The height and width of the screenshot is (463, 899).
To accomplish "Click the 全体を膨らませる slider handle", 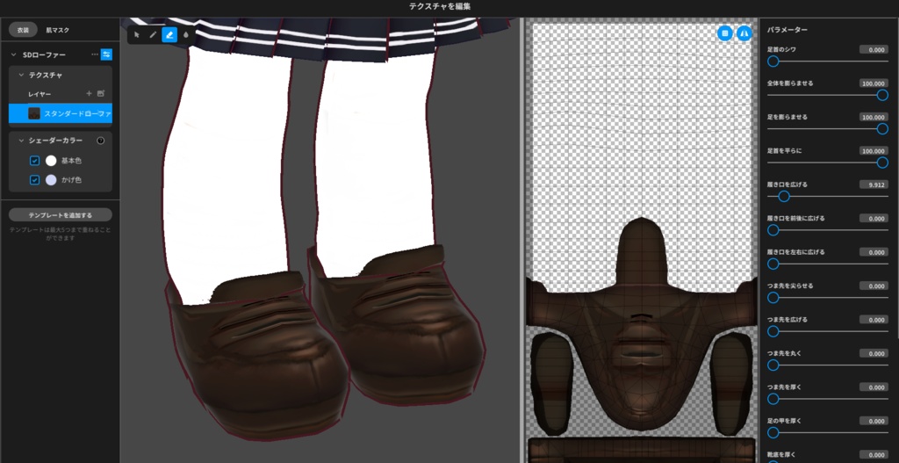I will pyautogui.click(x=882, y=95).
